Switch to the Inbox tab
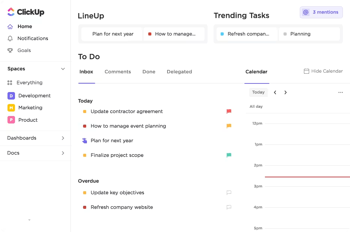Image resolution: width=350 pixels, height=232 pixels. tap(86, 72)
